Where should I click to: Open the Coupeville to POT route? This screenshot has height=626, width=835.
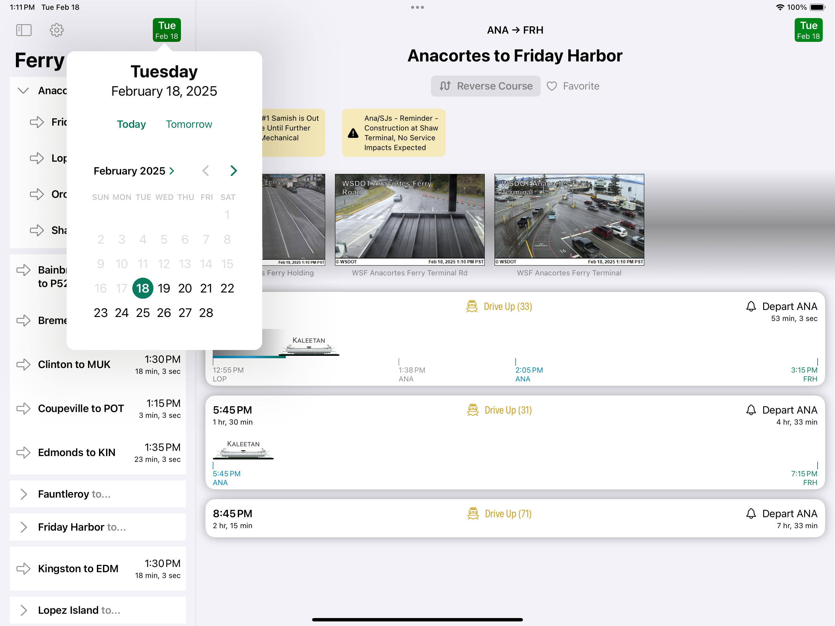pos(98,409)
